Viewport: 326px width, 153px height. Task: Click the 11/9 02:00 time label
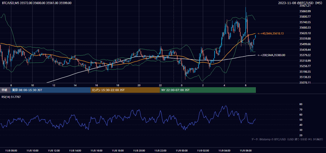pos(203,150)
